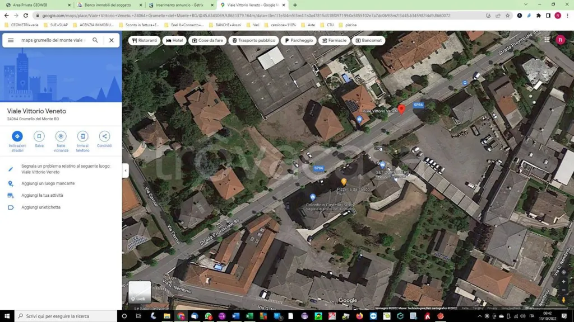Switch to Elenco immobili del soggetto tab

point(109,5)
